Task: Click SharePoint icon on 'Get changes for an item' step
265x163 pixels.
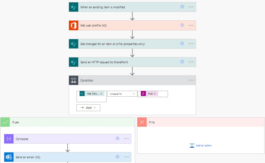Action: point(73,44)
